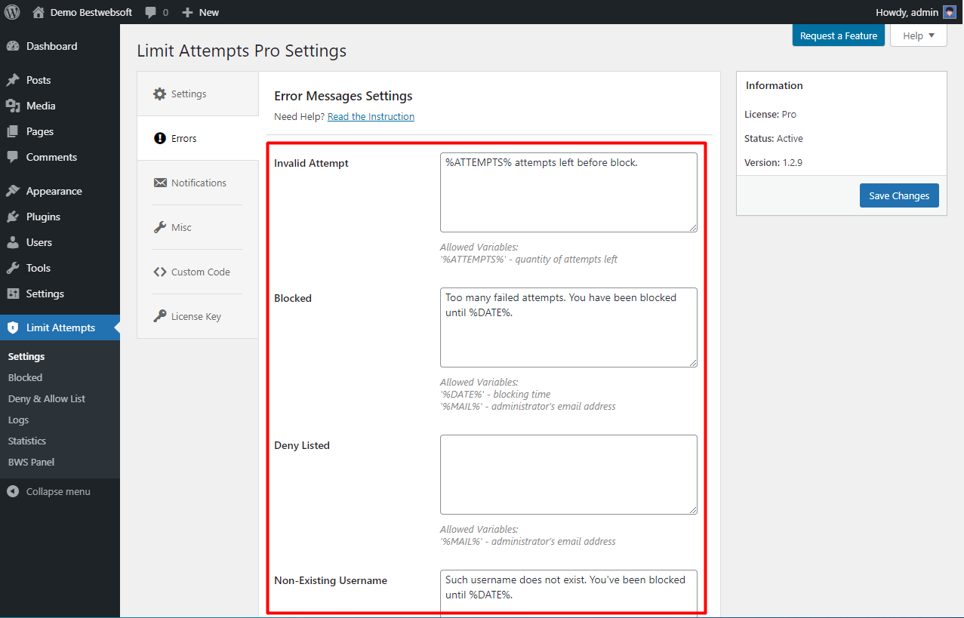Click the Collapse menu arrow icon
964x618 pixels.
(x=13, y=491)
